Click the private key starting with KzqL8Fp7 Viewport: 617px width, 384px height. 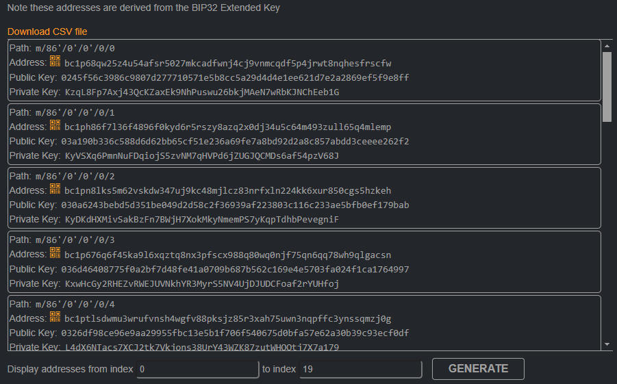coord(202,92)
